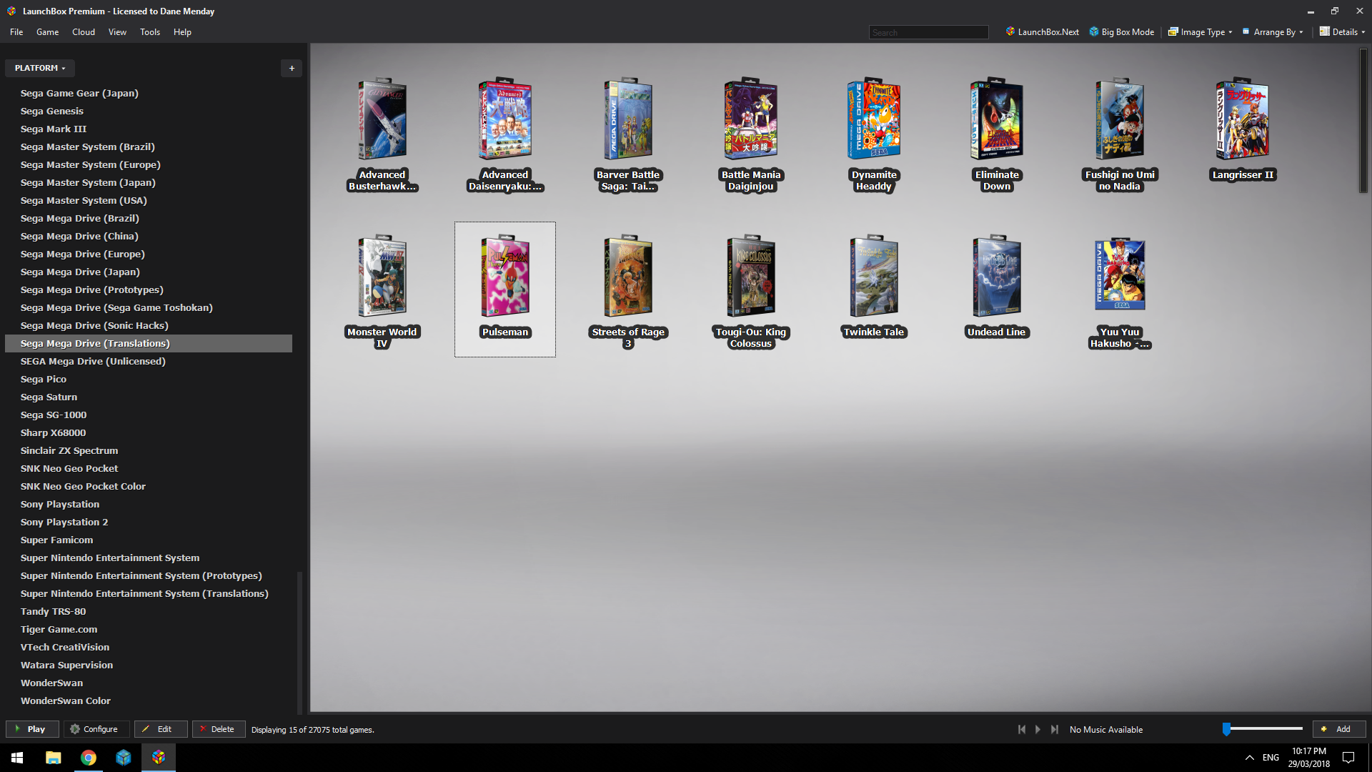Select Fushigi no Umi no Nadia
Viewport: 1372px width, 772px height.
[x=1120, y=119]
